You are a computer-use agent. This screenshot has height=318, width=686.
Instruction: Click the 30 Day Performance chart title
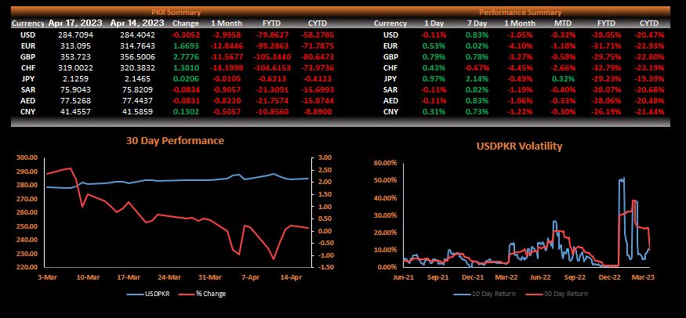coord(175,141)
